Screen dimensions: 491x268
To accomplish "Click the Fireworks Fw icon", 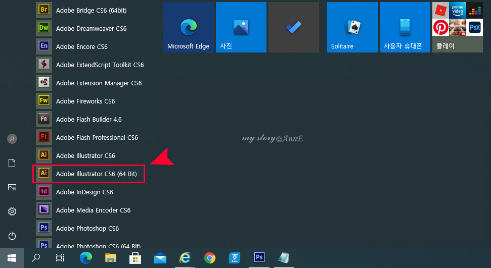I will (x=44, y=101).
